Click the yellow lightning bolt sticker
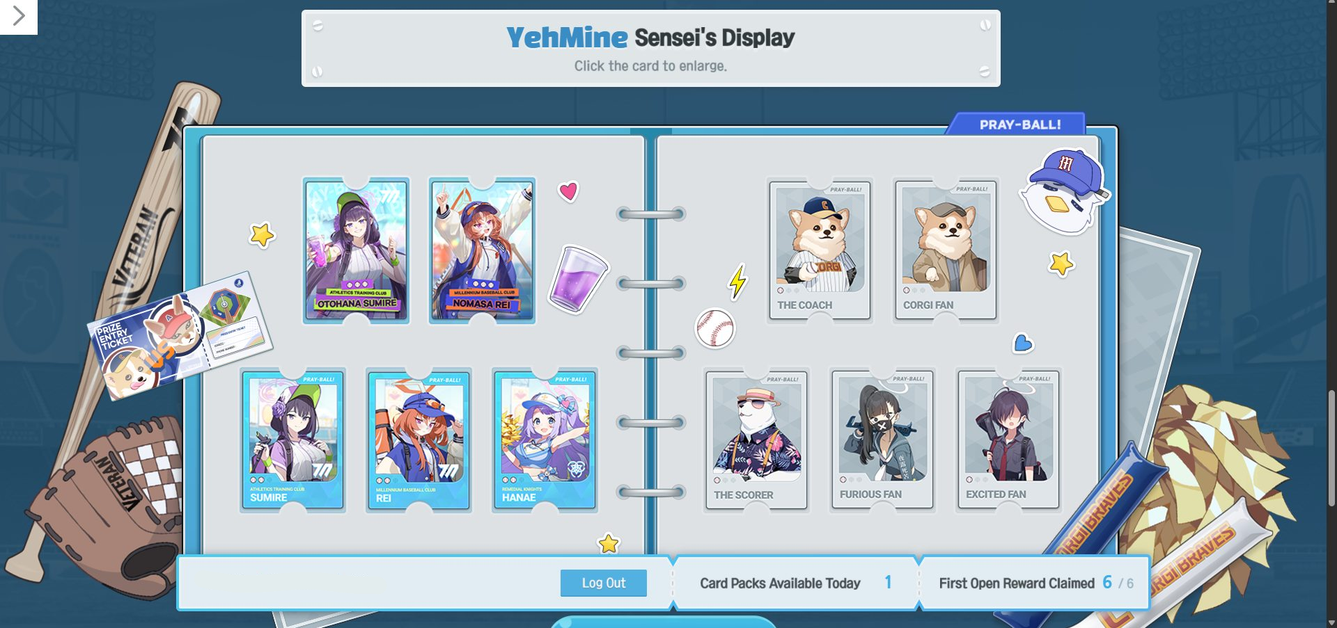The height and width of the screenshot is (628, 1337). 737,282
